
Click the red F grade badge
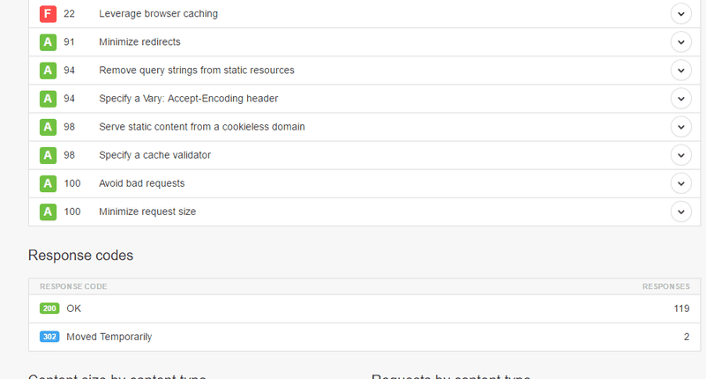[48, 14]
